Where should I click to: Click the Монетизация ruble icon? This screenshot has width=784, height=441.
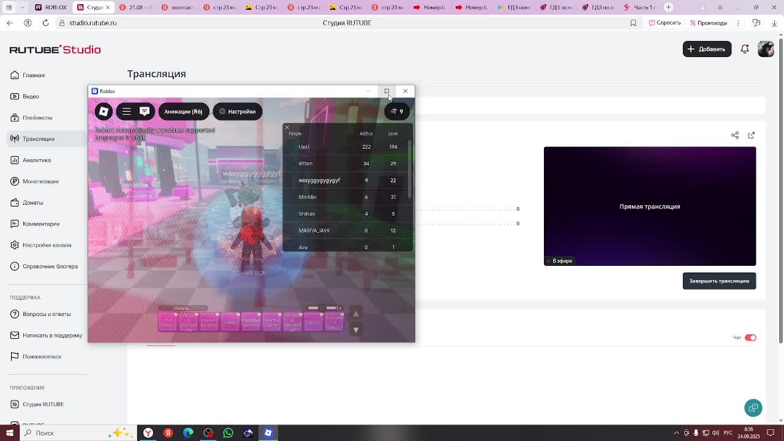click(x=15, y=181)
